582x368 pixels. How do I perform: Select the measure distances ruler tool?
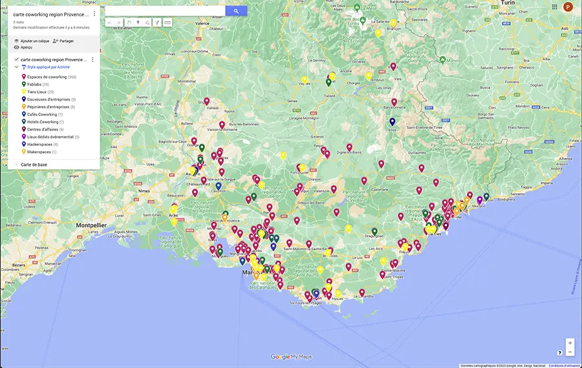pyautogui.click(x=167, y=23)
